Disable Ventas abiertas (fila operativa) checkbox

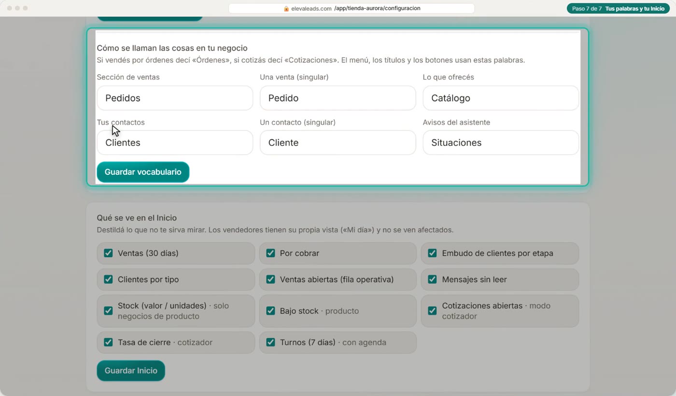point(270,279)
